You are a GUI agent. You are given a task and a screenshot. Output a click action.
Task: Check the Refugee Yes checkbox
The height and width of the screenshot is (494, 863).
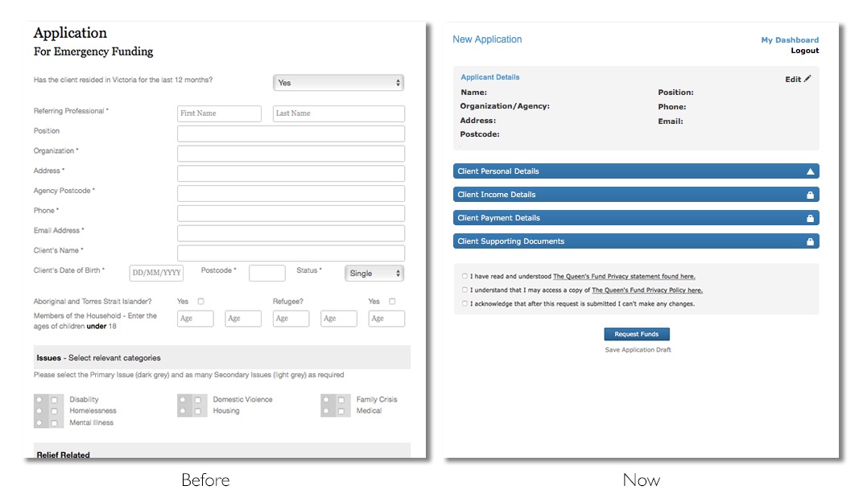point(392,302)
